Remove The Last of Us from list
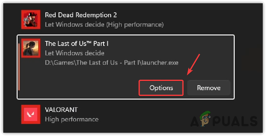 pos(209,88)
